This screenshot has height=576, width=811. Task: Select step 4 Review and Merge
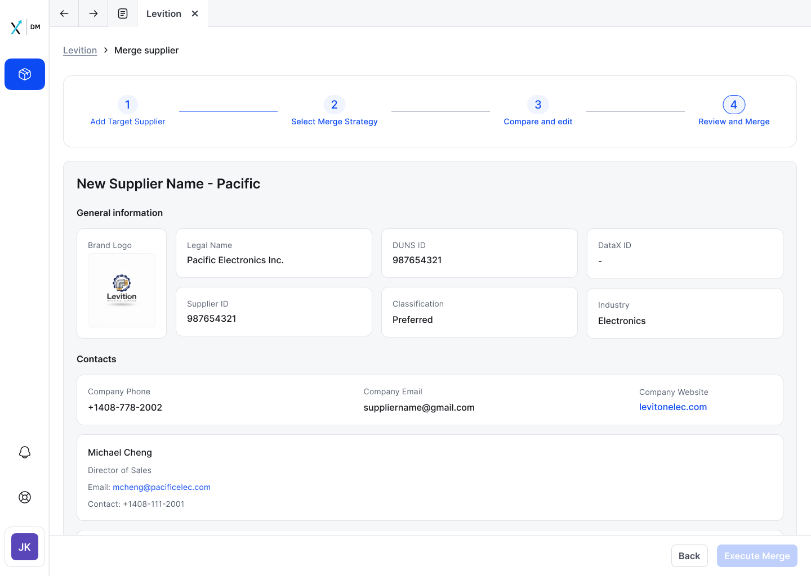pos(734,111)
